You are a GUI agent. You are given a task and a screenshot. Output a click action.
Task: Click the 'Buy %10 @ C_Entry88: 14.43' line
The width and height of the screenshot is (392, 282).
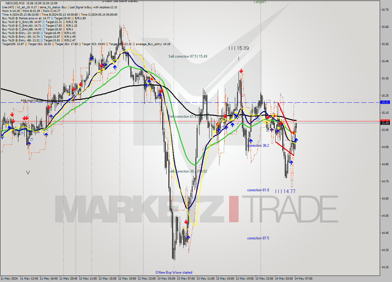click(x=37, y=29)
